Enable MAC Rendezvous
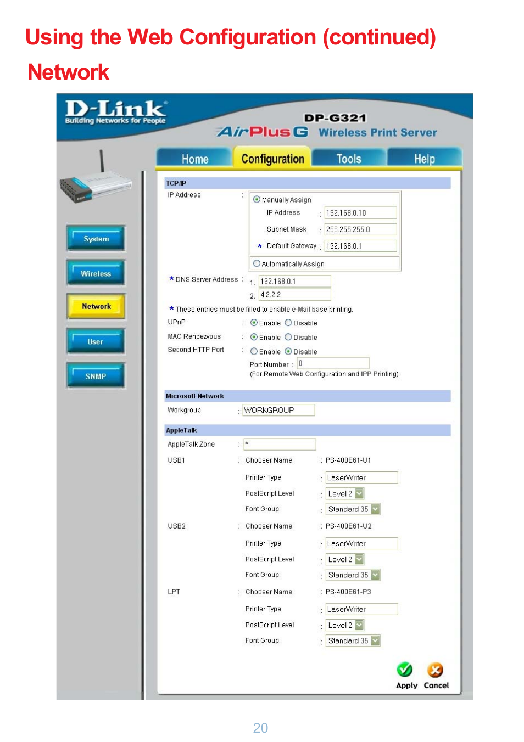This screenshot has height=742, width=524. 254,337
